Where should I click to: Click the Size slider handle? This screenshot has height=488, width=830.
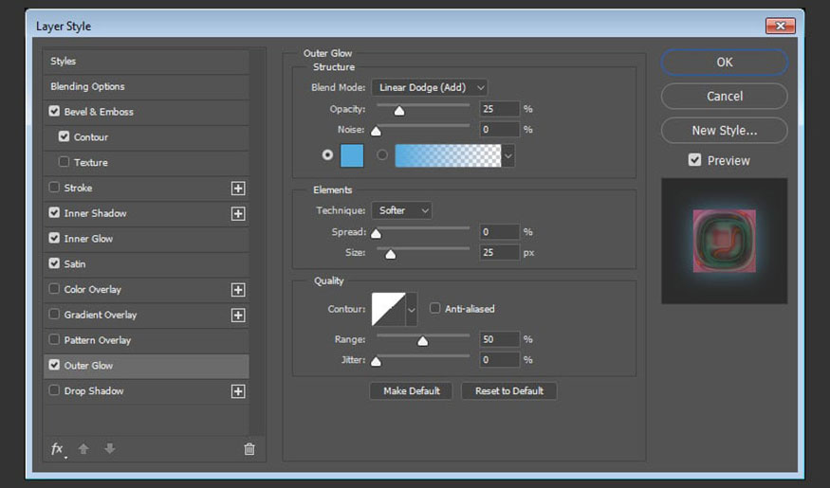click(x=391, y=254)
